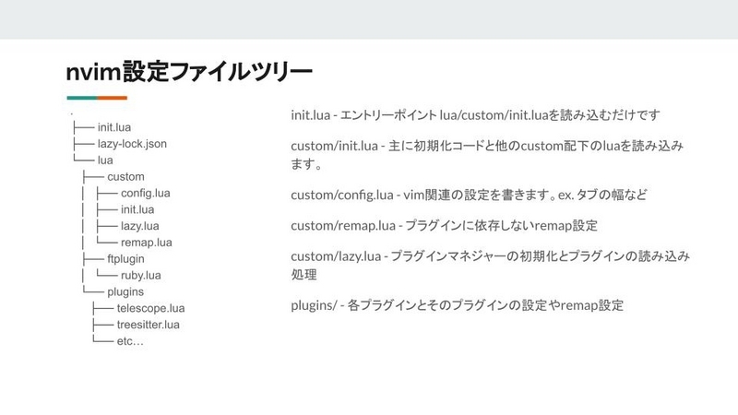Select 'init.lua' at the tree's top level

pyautogui.click(x=114, y=127)
